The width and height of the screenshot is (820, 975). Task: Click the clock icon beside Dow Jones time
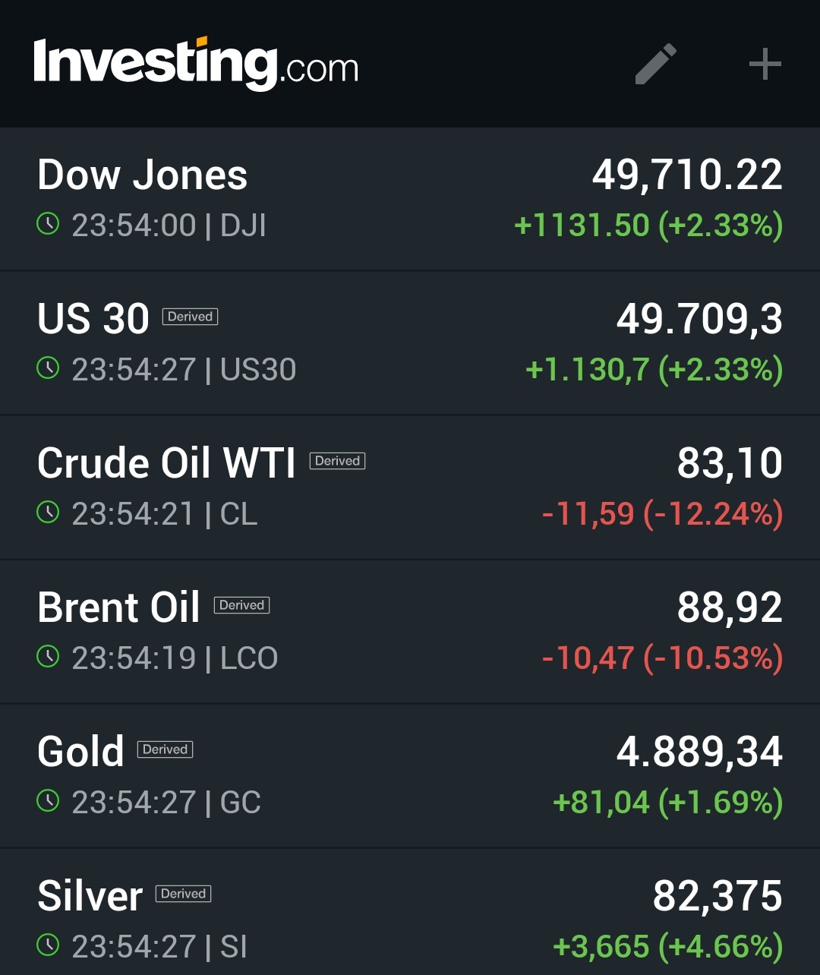48,224
